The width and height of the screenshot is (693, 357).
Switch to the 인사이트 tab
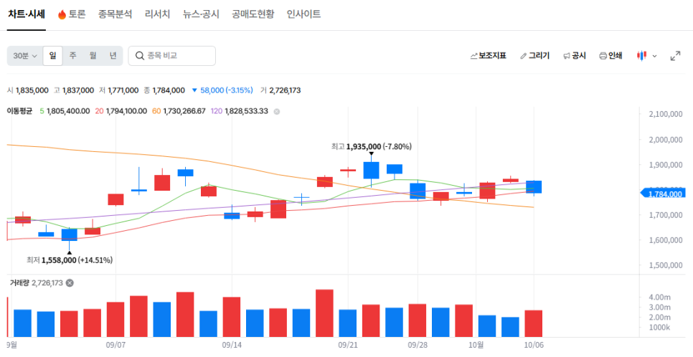303,14
